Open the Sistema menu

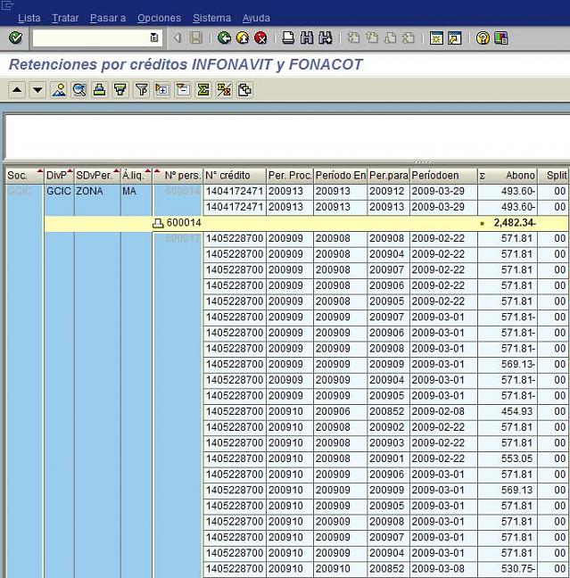[x=211, y=18]
